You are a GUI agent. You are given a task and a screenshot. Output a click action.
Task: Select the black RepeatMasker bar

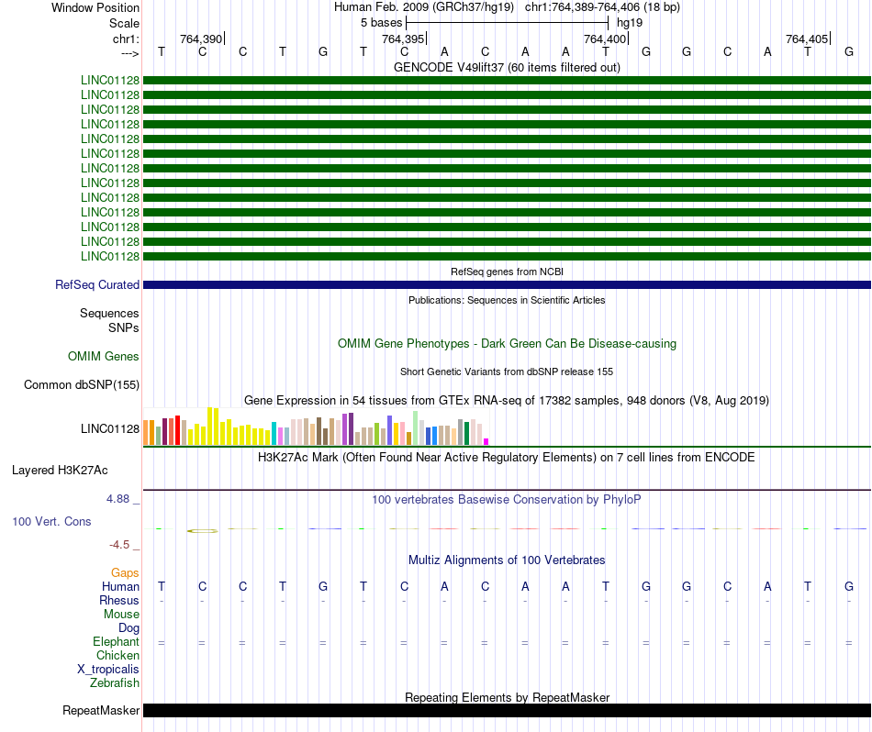[507, 710]
